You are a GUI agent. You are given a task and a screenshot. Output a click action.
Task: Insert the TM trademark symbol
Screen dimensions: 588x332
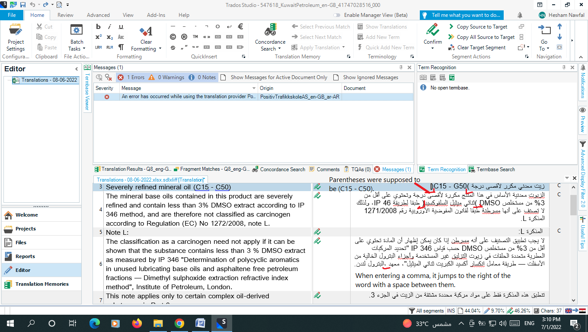(195, 37)
